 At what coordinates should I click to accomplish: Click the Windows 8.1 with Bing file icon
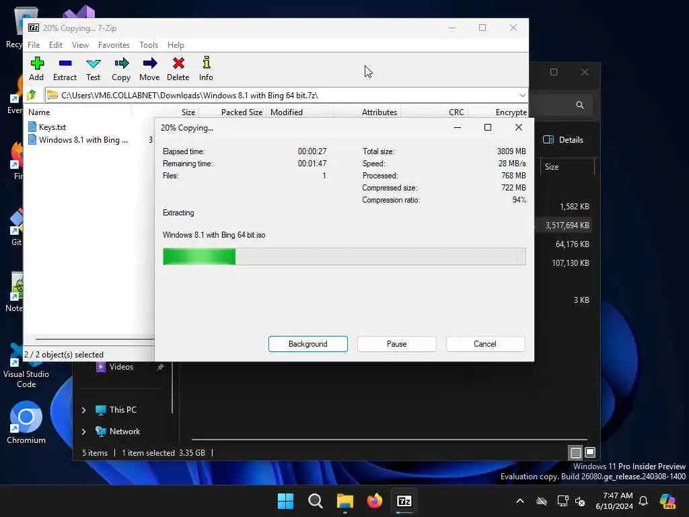pyautogui.click(x=32, y=140)
